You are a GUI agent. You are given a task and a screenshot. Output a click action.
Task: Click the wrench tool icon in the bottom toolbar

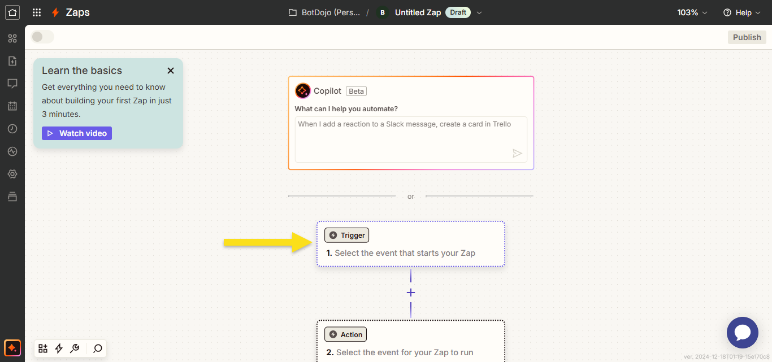[x=74, y=348]
